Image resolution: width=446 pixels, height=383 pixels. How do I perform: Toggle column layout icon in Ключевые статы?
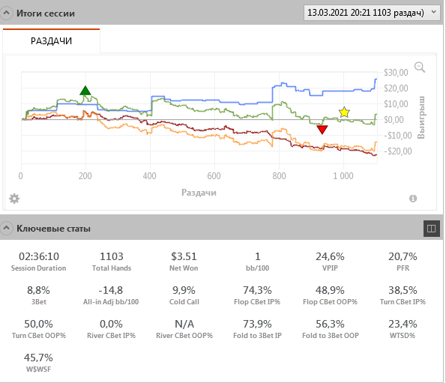click(431, 229)
